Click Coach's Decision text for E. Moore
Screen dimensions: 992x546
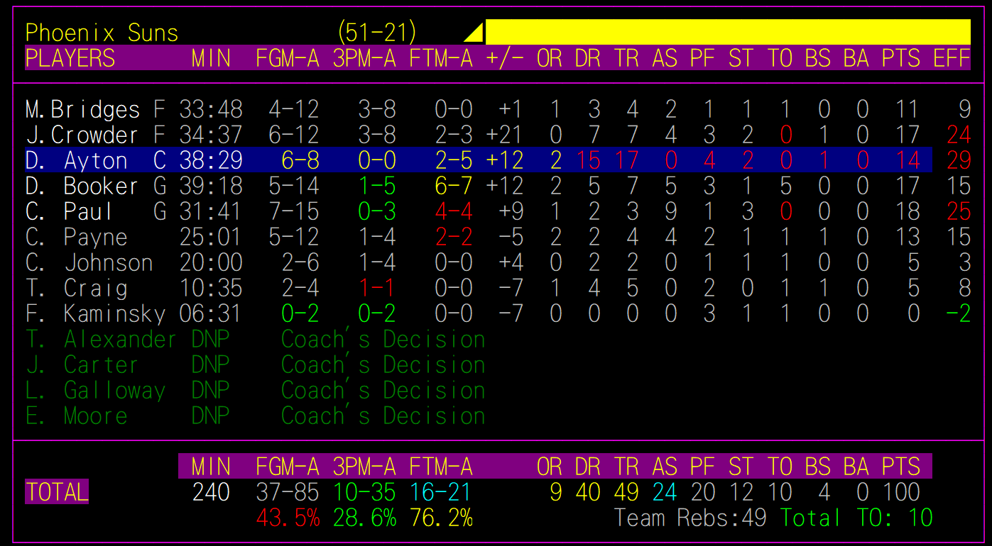pyautogui.click(x=383, y=416)
